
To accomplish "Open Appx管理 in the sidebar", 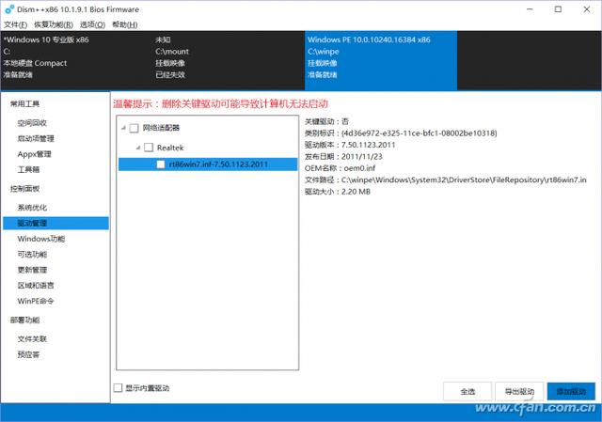I will (34, 154).
